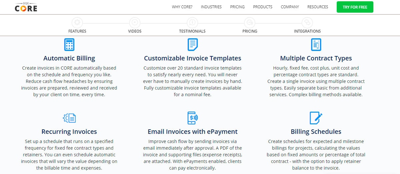Viewport: 400px width, 174px height.
Task: Click the 'Customize over 20 standard invoice templates' text
Action: (x=193, y=81)
